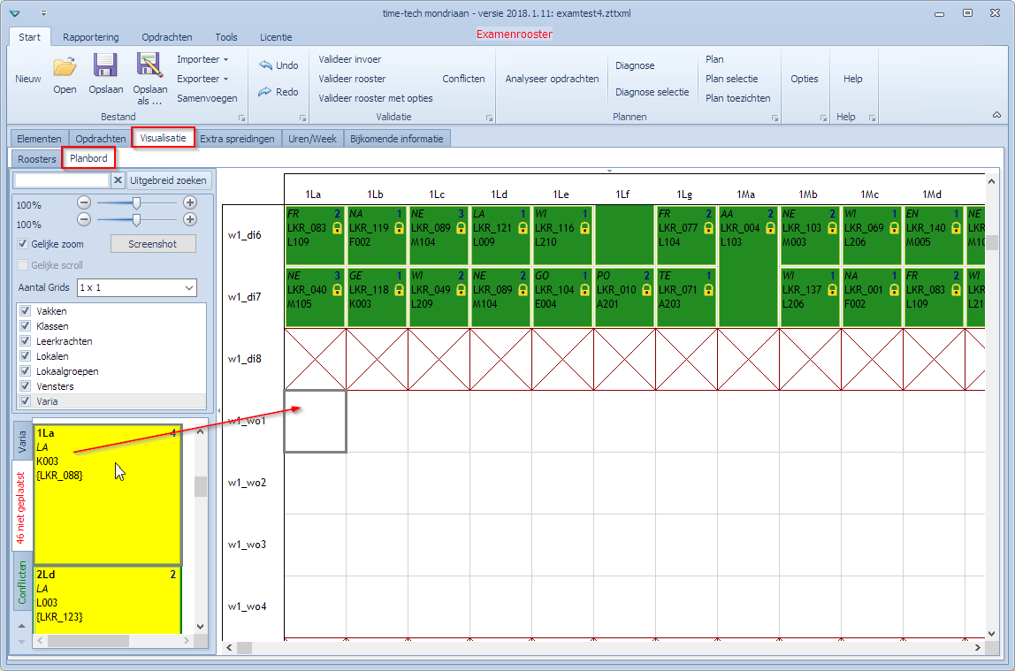
Task: Open the Conflicten vertical side tab
Action: click(22, 583)
